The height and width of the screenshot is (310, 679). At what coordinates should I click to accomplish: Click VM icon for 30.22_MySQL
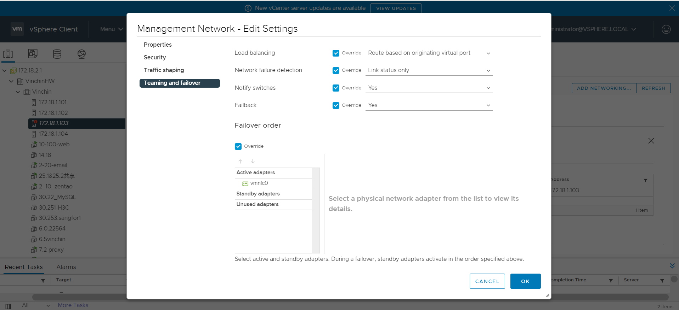34,197
